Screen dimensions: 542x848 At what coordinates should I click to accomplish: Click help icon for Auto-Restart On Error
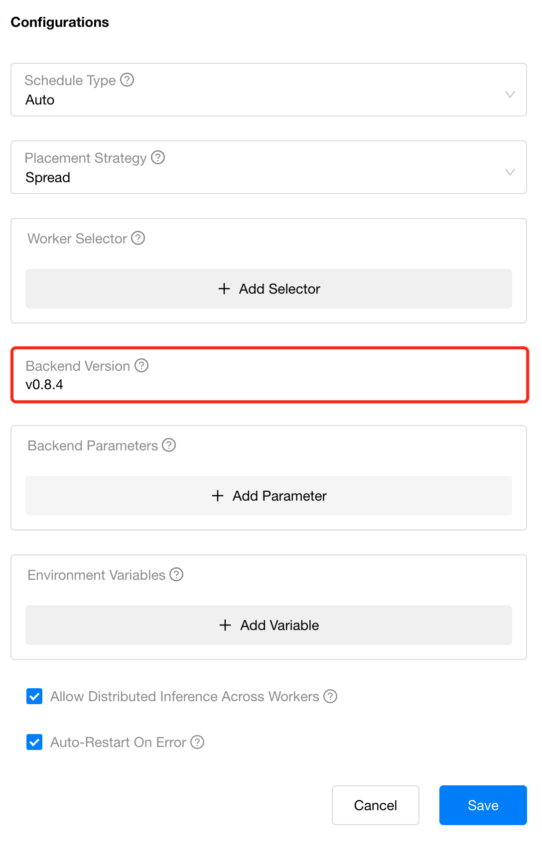click(197, 742)
